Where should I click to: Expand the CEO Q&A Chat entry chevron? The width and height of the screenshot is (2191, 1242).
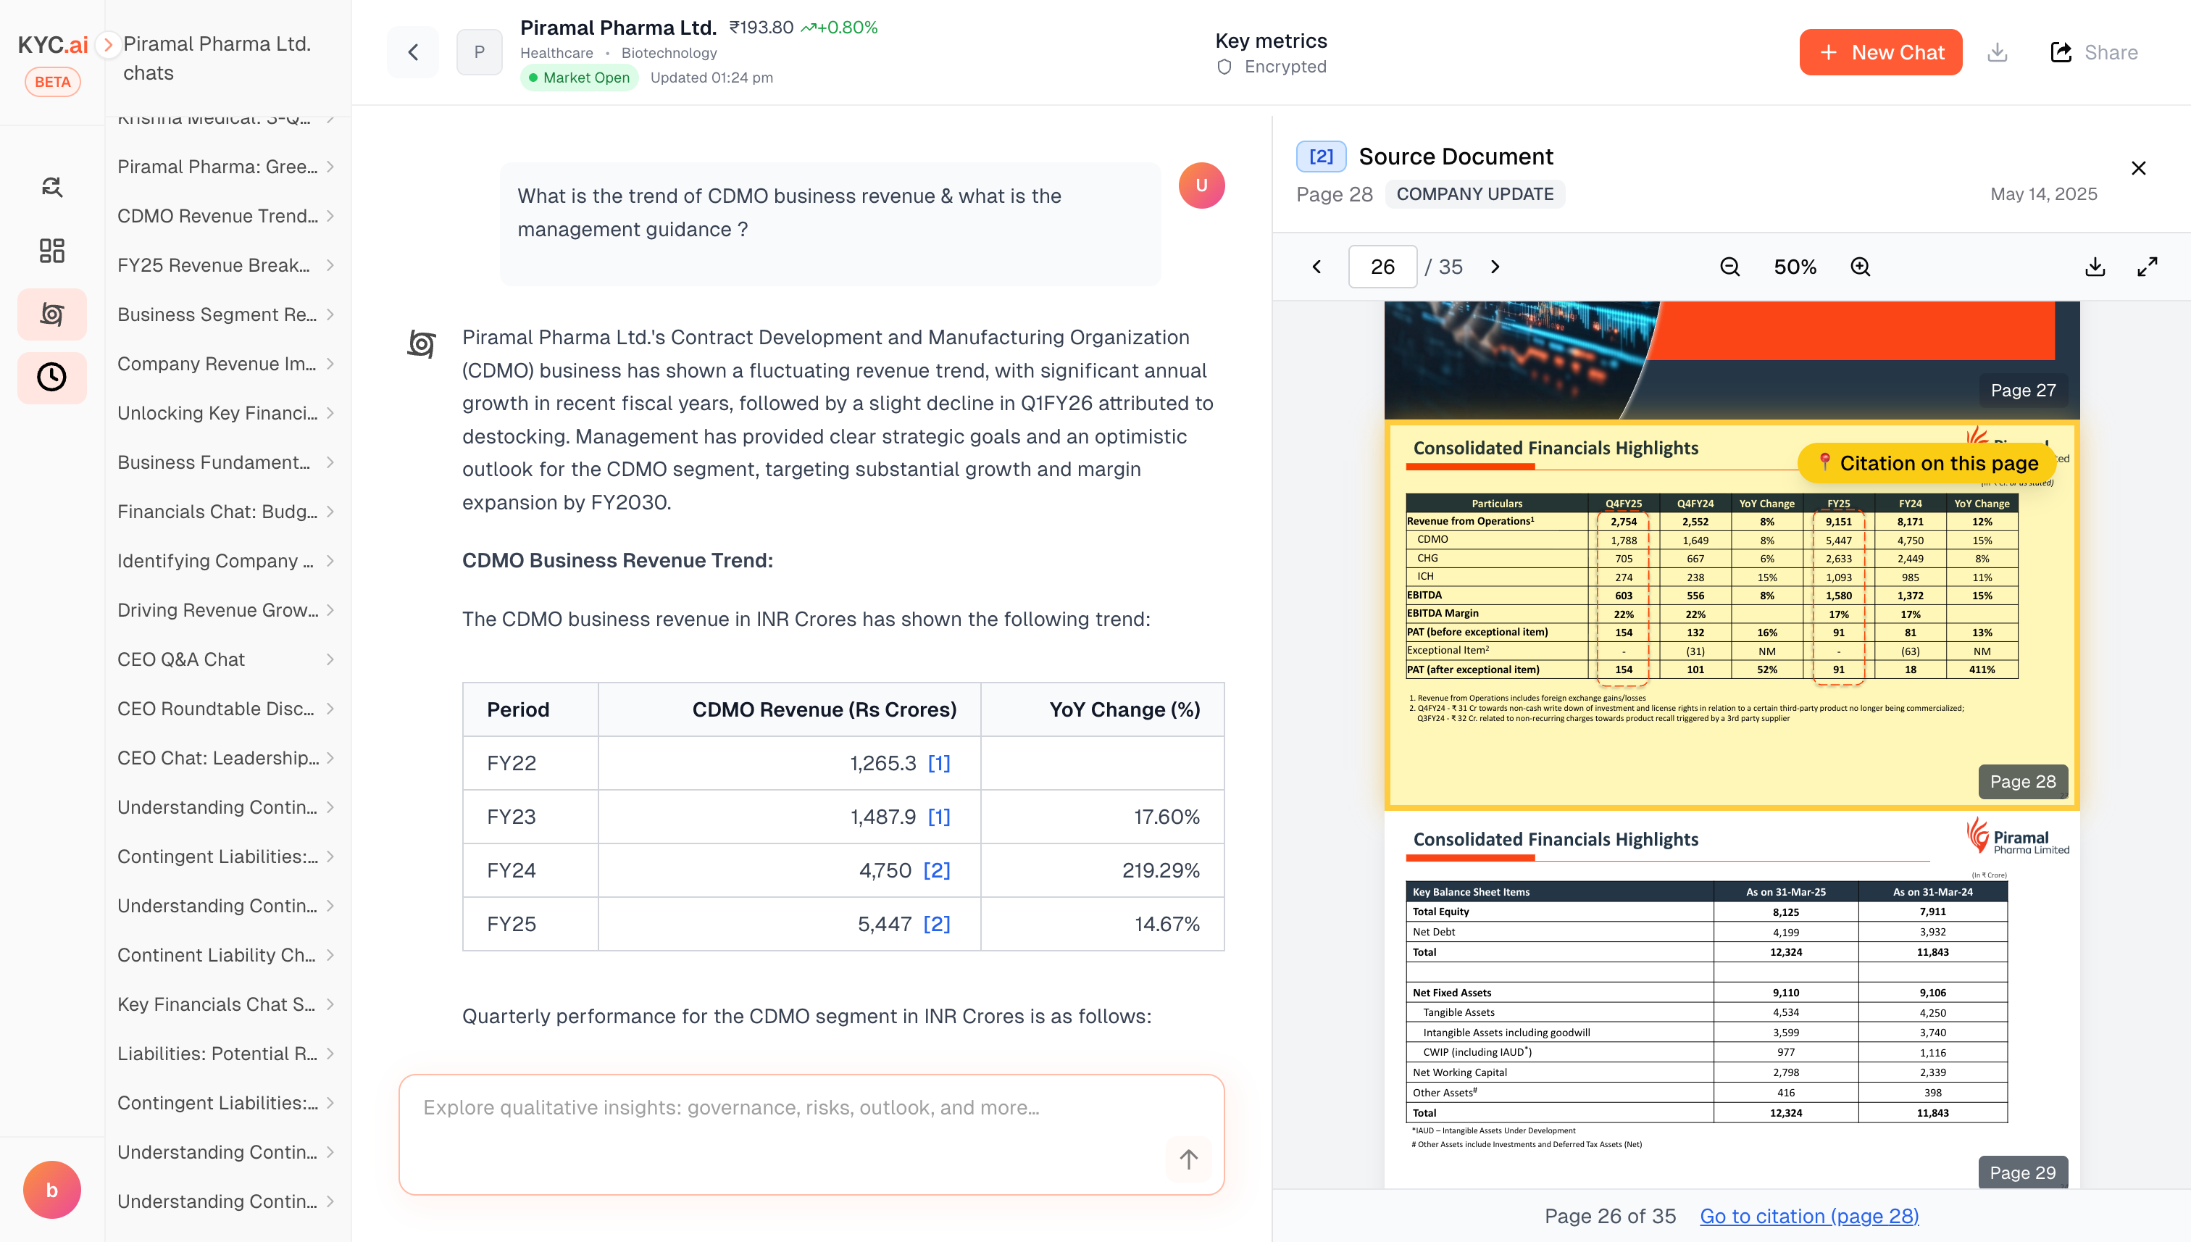click(331, 659)
